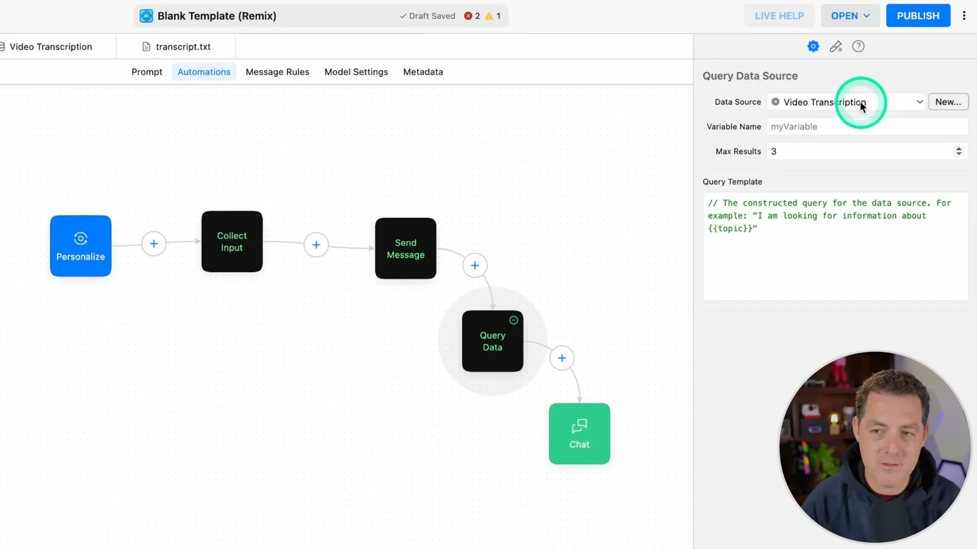This screenshot has height=549, width=977.
Task: Add step after Collect Input node
Action: 316,245
